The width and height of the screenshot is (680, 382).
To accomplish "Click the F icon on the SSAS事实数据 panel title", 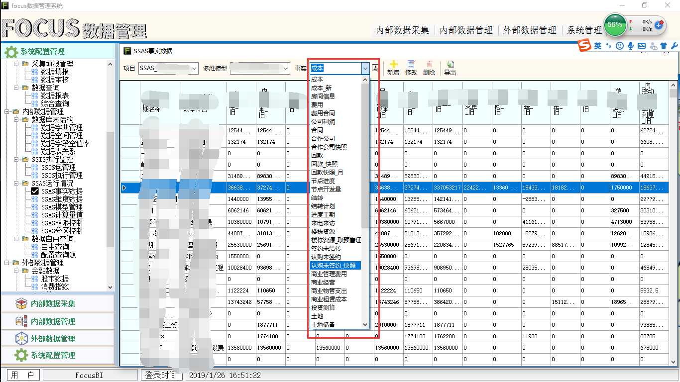I will pyautogui.click(x=127, y=51).
